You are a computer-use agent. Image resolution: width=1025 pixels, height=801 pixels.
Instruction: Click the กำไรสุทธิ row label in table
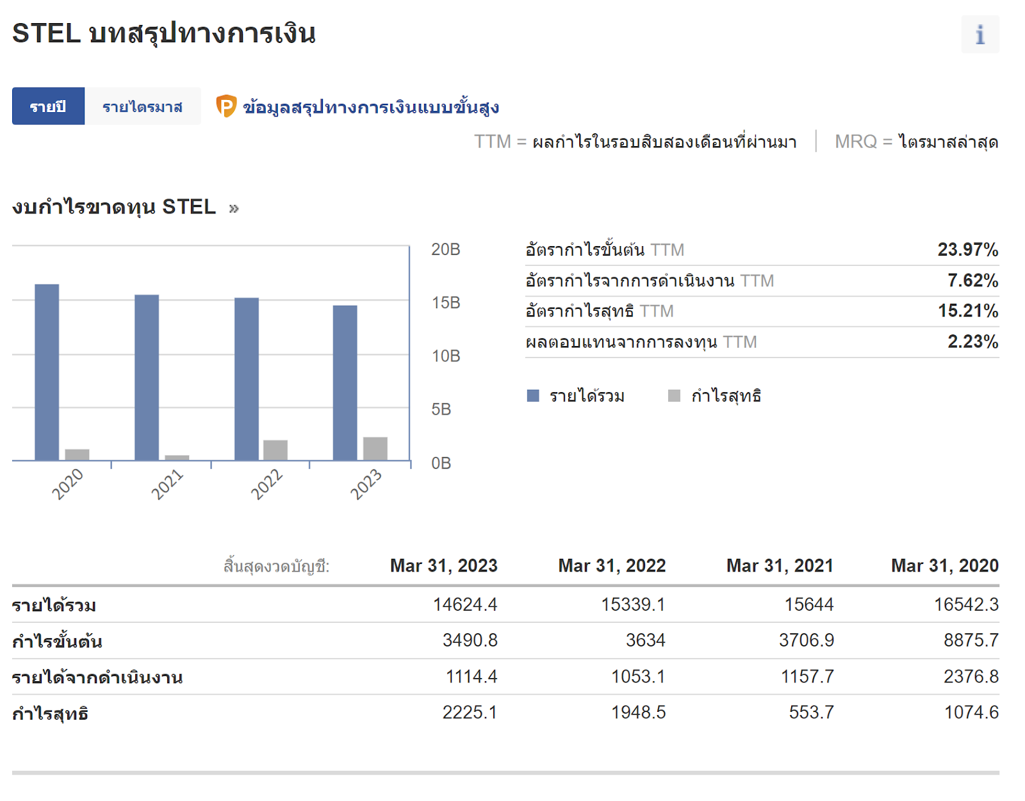tap(50, 713)
